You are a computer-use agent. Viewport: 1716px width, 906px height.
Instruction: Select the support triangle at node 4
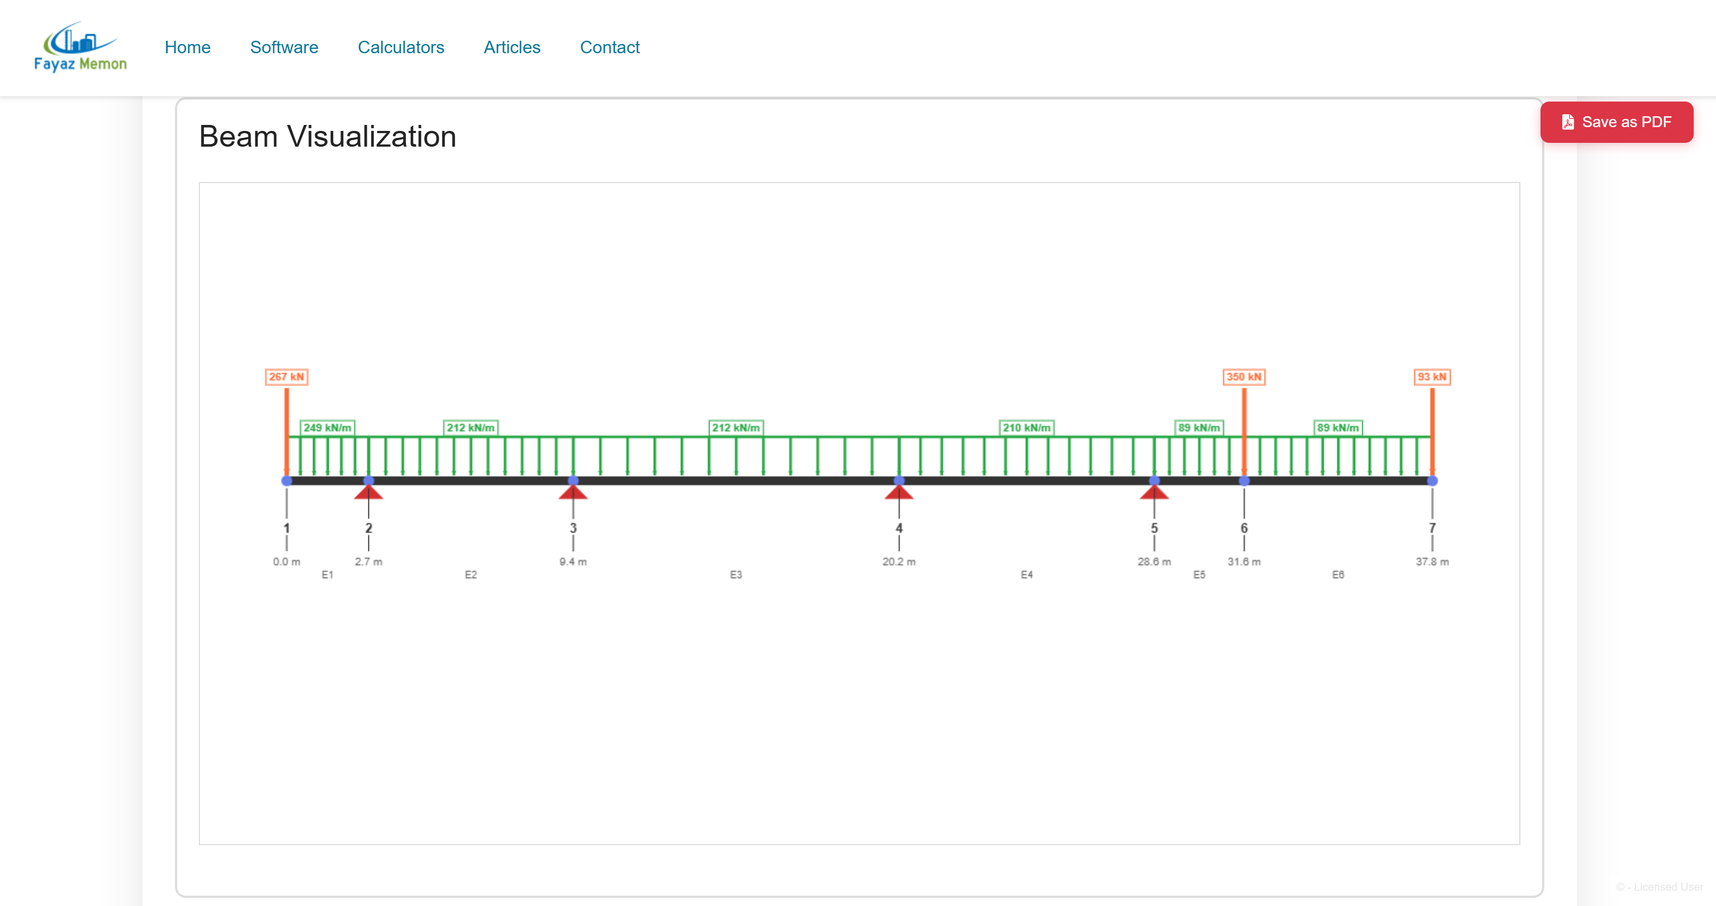[x=899, y=493]
